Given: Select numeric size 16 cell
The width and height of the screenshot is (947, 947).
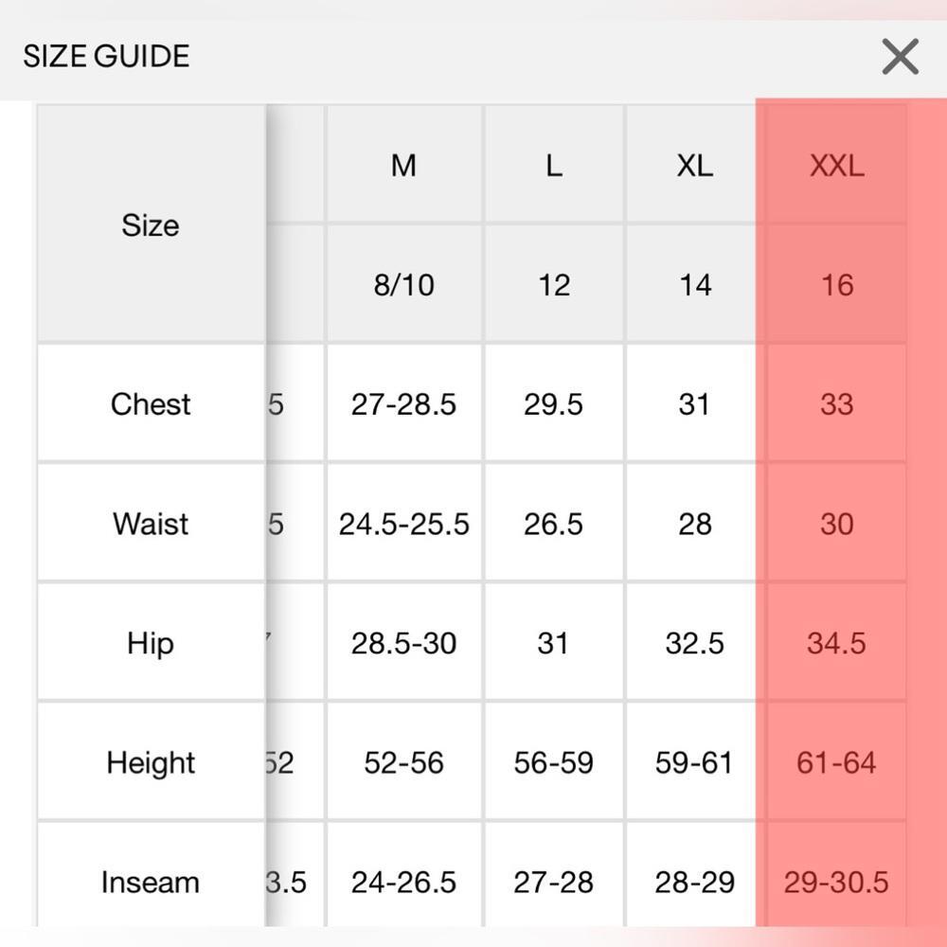Looking at the screenshot, I should [836, 285].
